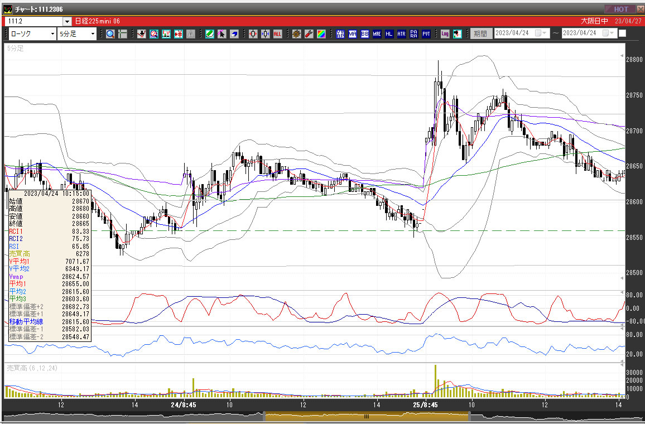Click the blue-arrow candle width icon
The image size is (645, 424).
click(266, 33)
